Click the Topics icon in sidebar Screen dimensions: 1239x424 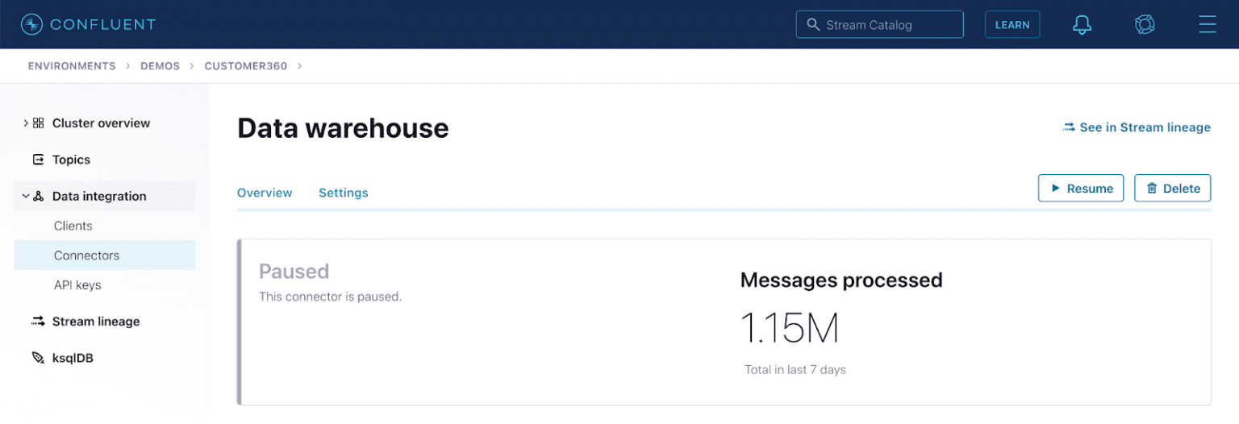[x=38, y=160]
